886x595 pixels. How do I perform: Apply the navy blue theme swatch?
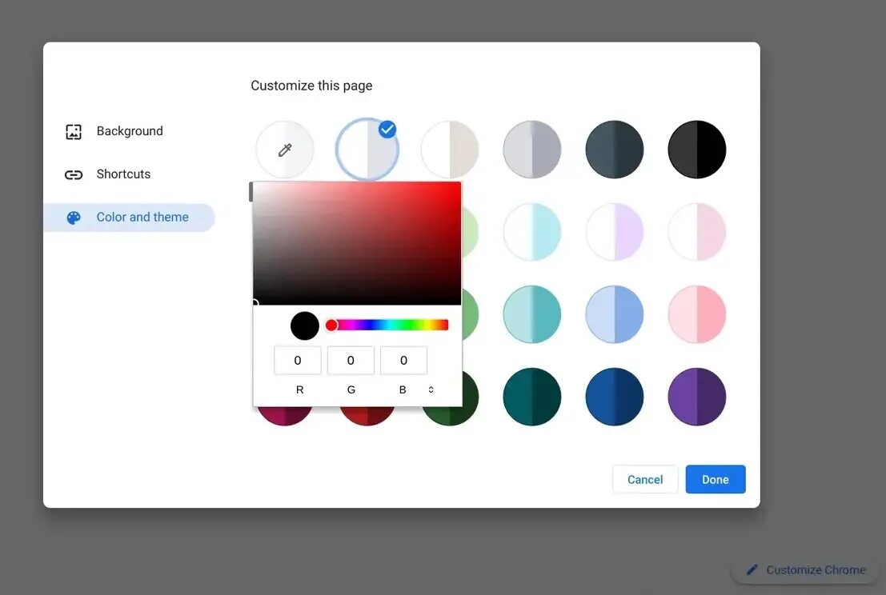(614, 397)
